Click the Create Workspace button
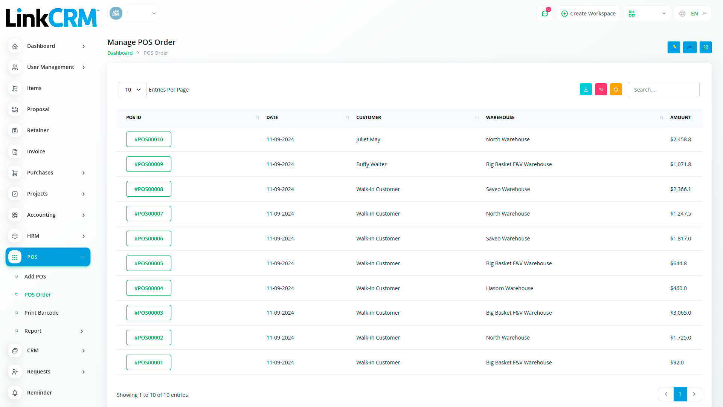 tap(588, 14)
